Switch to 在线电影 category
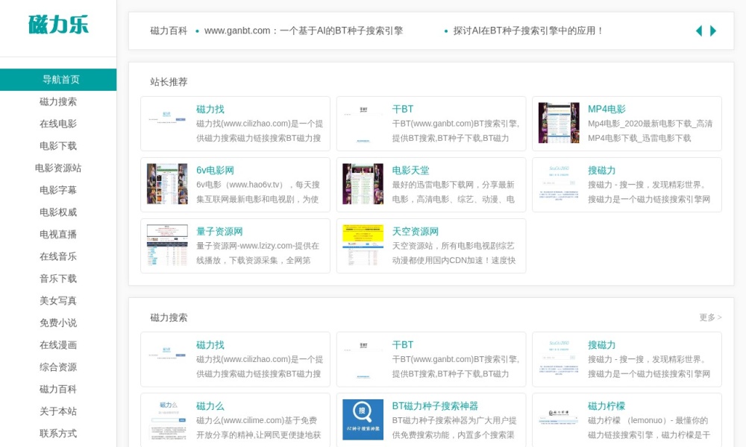Image resolution: width=746 pixels, height=447 pixels. (x=57, y=124)
